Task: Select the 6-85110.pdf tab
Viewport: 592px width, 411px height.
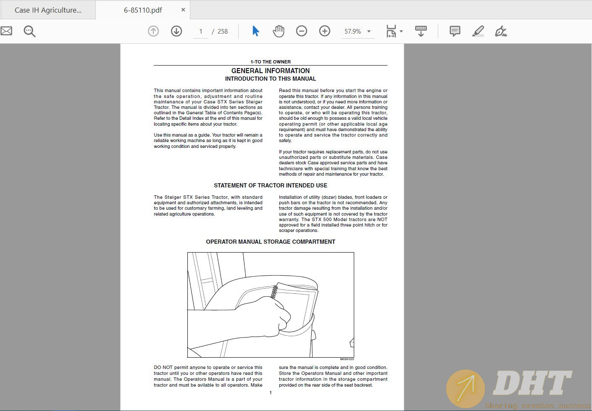Action: 143,10
